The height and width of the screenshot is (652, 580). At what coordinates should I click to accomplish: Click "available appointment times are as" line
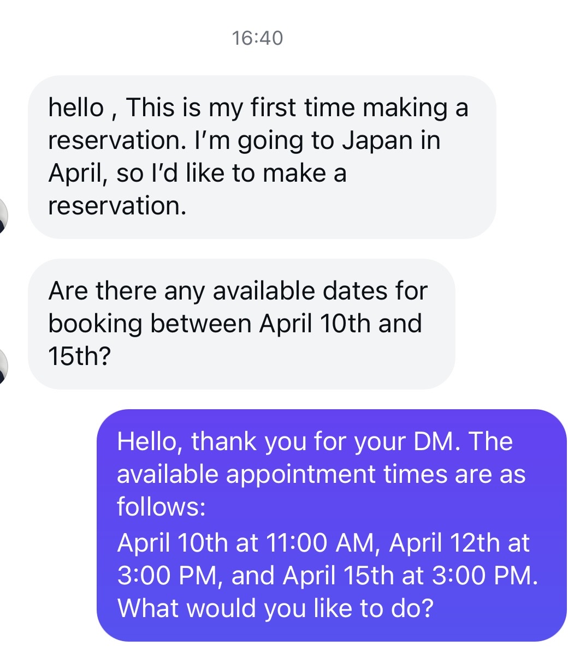pos(321,474)
